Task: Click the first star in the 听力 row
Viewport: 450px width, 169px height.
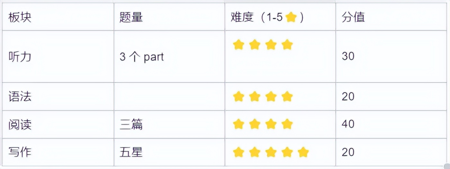Action: (x=239, y=45)
